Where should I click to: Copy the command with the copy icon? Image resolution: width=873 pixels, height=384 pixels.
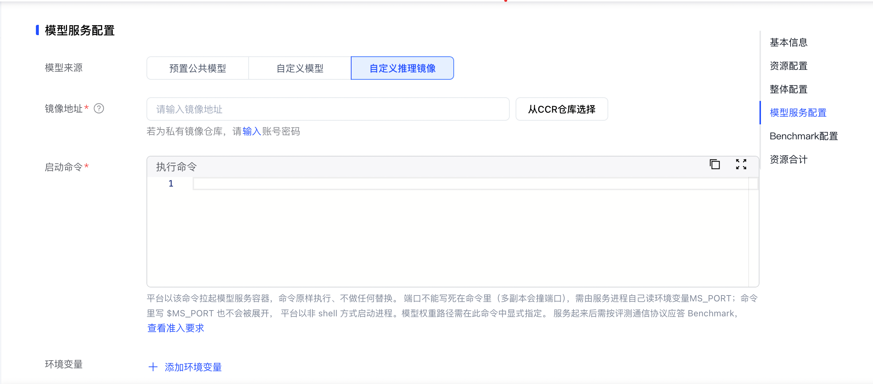(714, 164)
